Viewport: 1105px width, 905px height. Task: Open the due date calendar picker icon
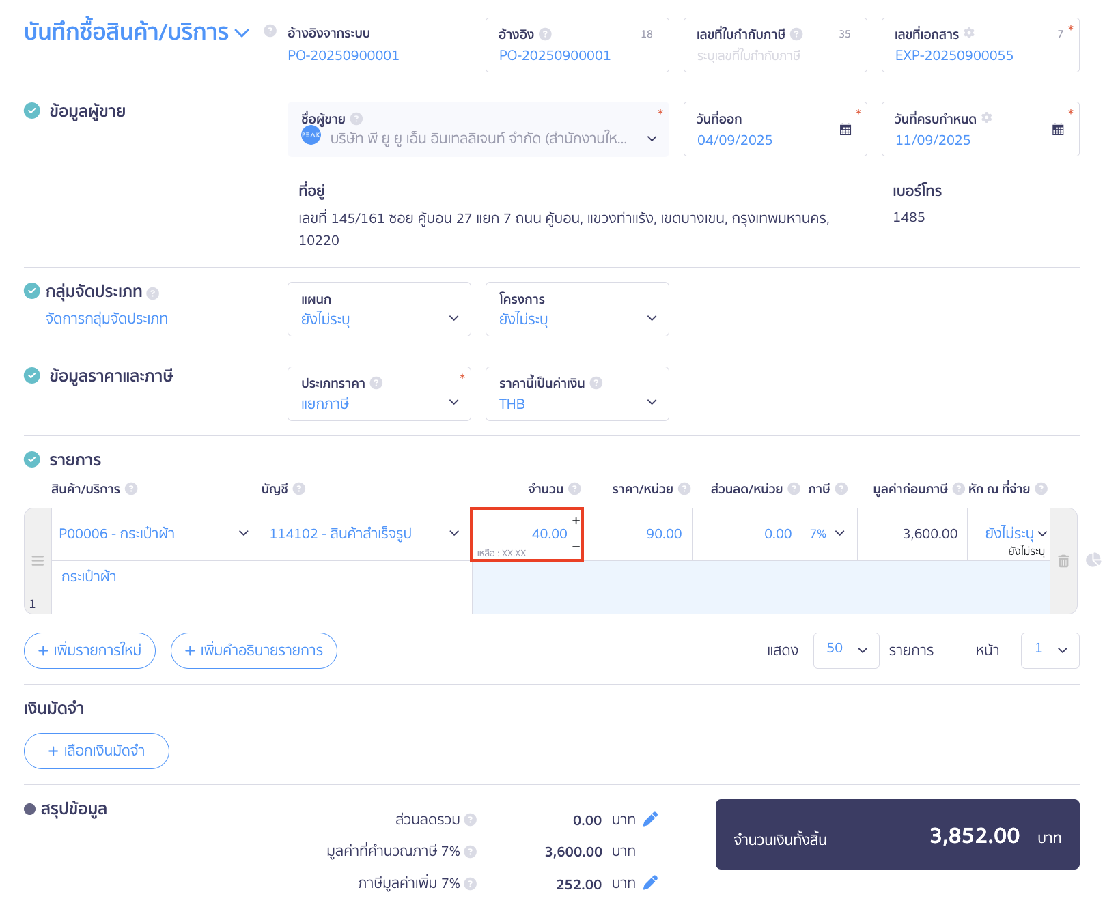pyautogui.click(x=1058, y=130)
